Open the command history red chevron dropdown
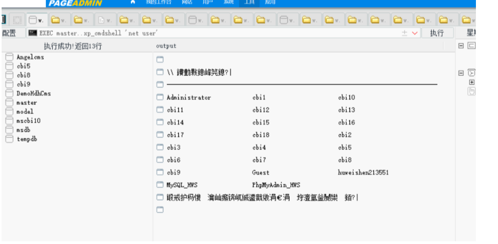498x244 pixels. click(415, 33)
